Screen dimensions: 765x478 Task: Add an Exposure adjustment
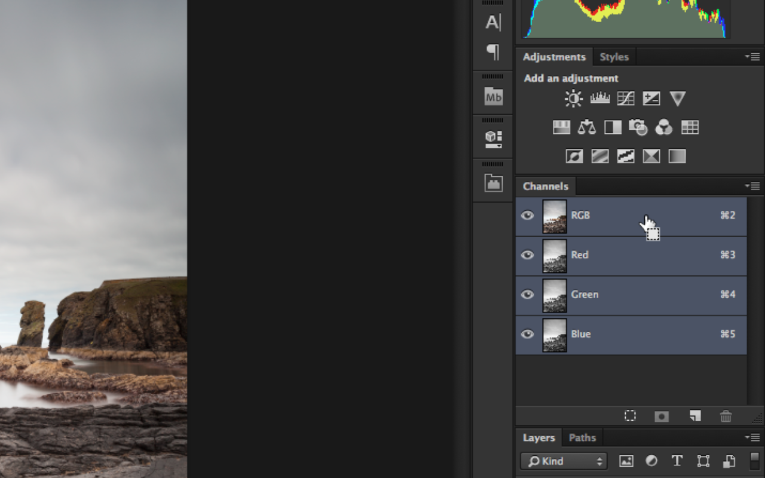coord(651,99)
